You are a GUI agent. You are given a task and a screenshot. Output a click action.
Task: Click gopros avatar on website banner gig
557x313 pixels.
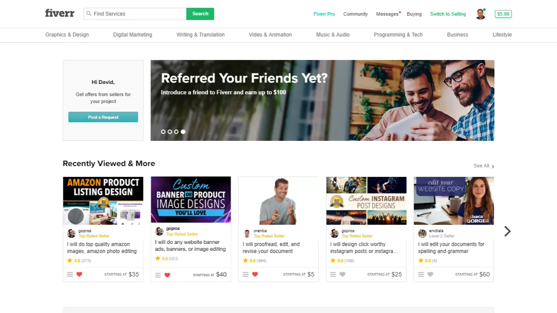click(x=159, y=231)
